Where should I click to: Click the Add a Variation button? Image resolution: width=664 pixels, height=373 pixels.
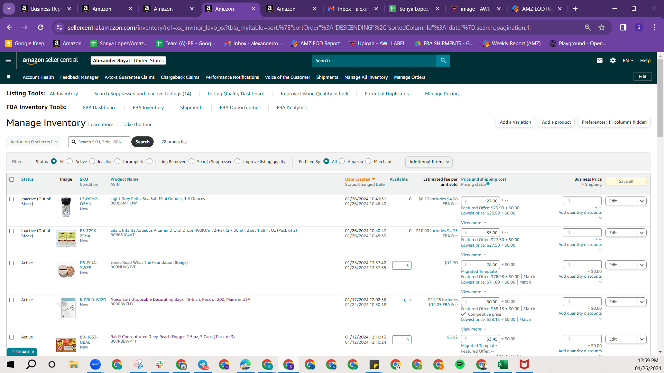tap(515, 122)
